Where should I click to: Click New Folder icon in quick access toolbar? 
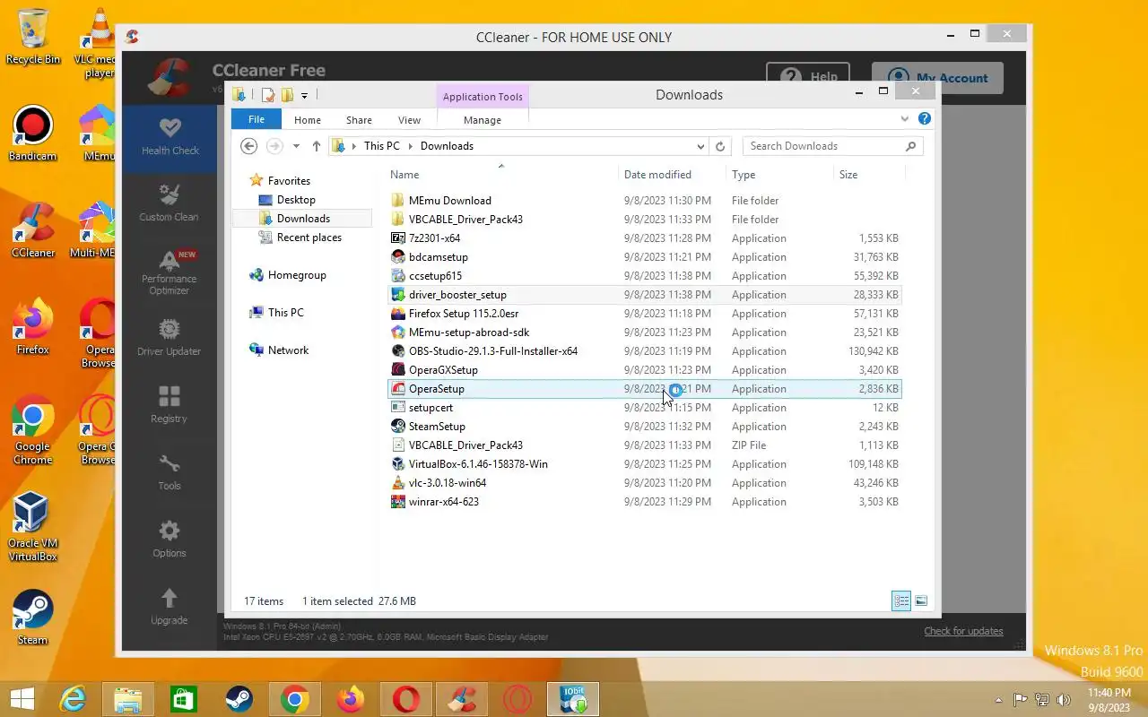tap(287, 95)
